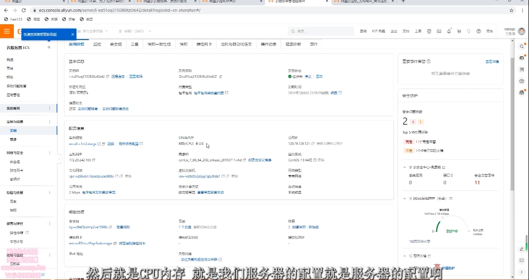
Task: Switch to the 监控 tab
Action: [x=97, y=45]
